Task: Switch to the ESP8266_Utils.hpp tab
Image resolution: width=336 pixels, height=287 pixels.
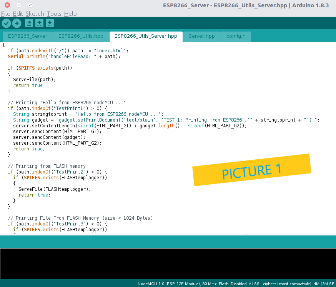Action: (81, 36)
